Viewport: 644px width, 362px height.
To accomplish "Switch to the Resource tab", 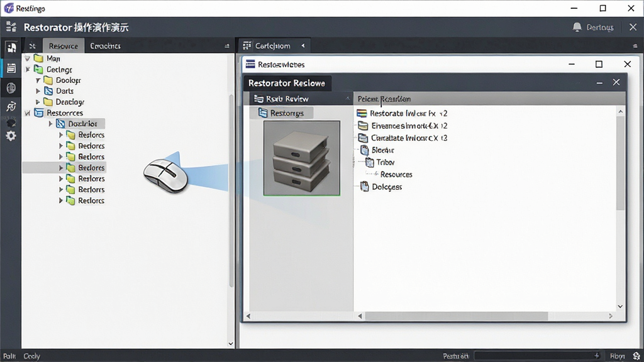I will point(64,46).
